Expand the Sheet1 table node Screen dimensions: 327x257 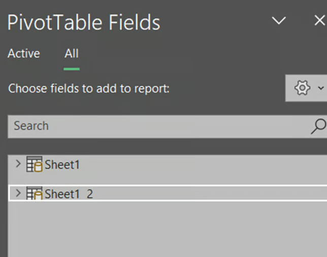tap(18, 164)
